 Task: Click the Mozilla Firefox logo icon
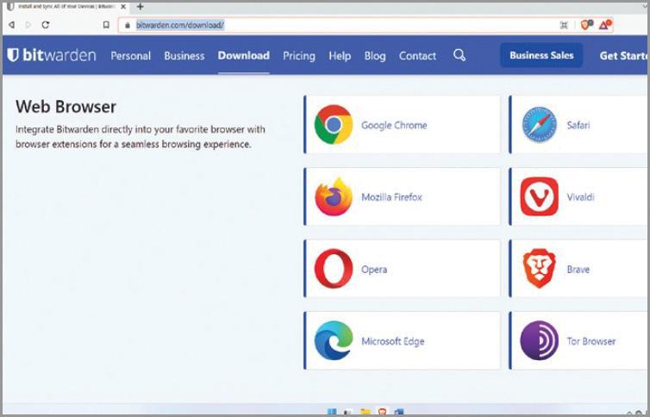coord(334,196)
